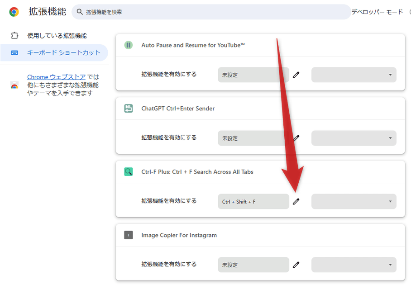This screenshot has height=289, width=411.
Task: Click Auto Pause and Resume for YouTube title
Action: pyautogui.click(x=193, y=45)
